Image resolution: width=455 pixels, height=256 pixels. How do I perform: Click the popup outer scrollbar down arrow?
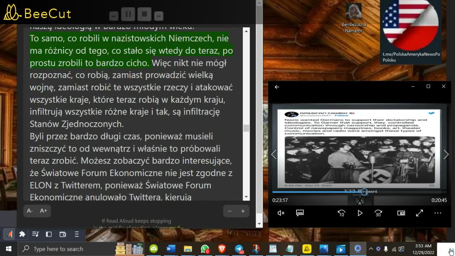259,224
